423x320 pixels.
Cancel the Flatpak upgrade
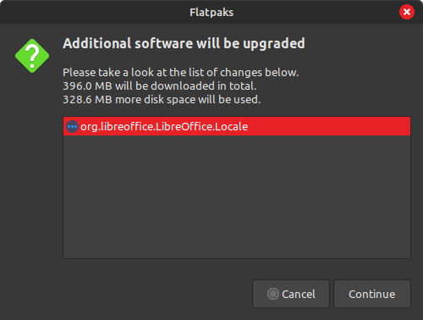pyautogui.click(x=291, y=294)
